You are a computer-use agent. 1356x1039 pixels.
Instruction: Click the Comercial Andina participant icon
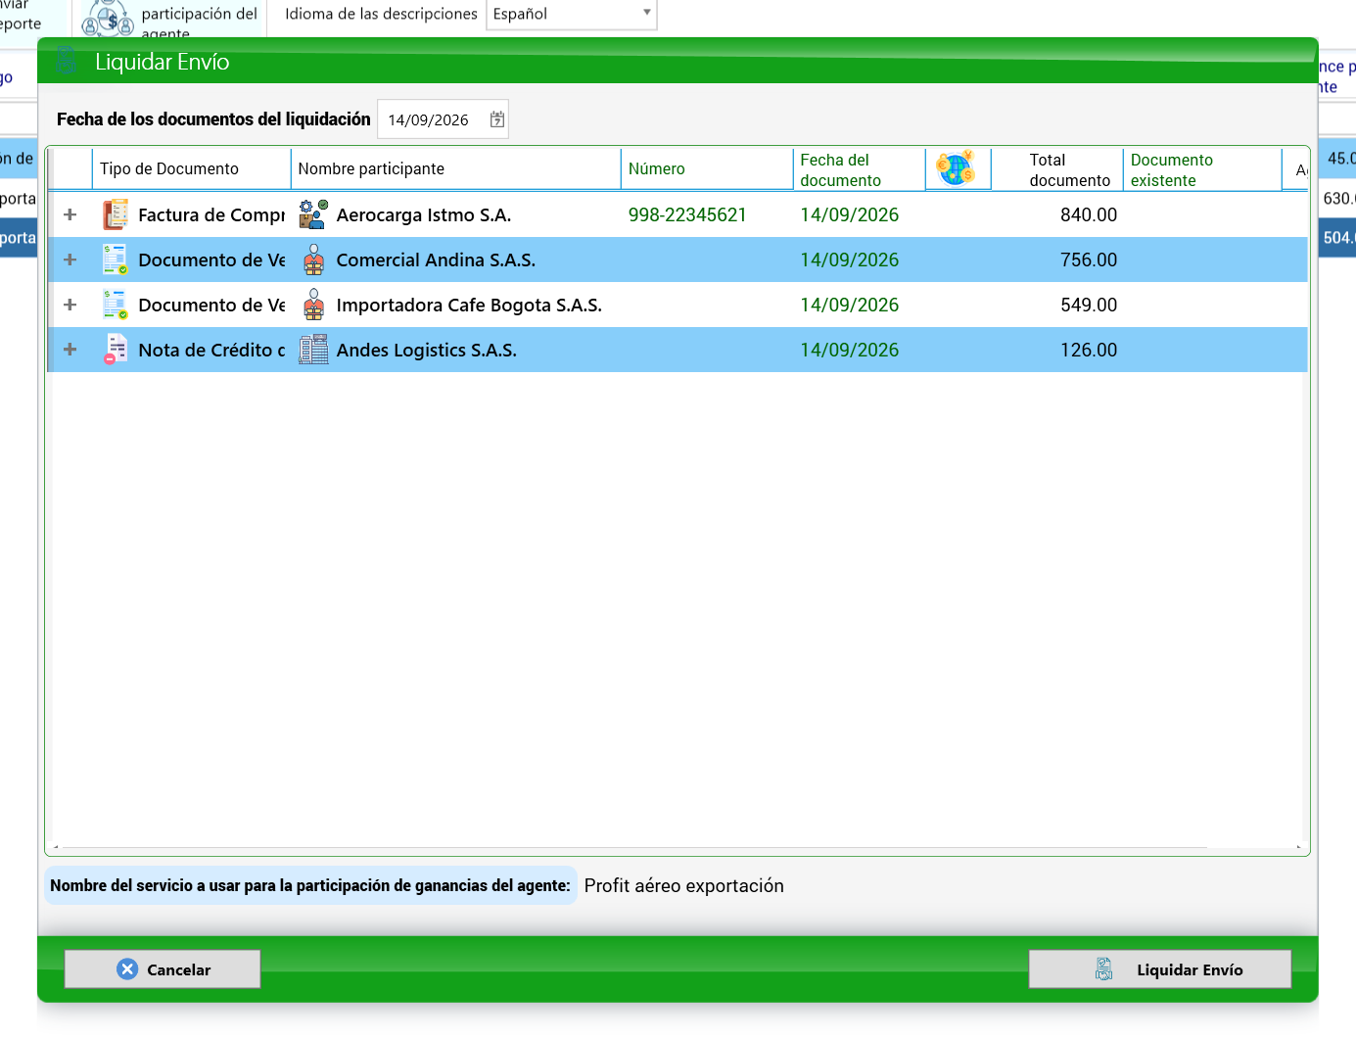click(x=313, y=260)
